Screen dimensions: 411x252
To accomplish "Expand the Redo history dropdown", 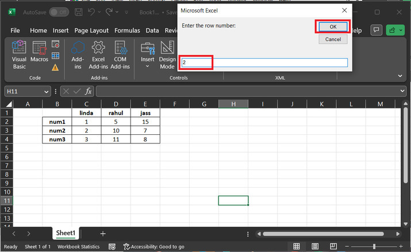I will tap(117, 12).
